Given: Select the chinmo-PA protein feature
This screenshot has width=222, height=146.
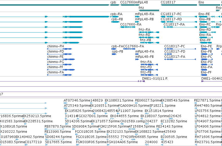Looking at the screenshot, I should pos(59,75).
